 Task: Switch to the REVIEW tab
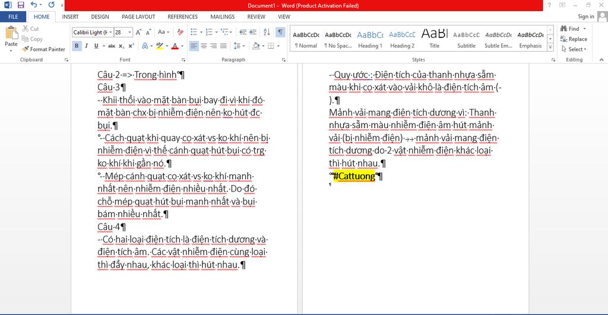[256, 17]
